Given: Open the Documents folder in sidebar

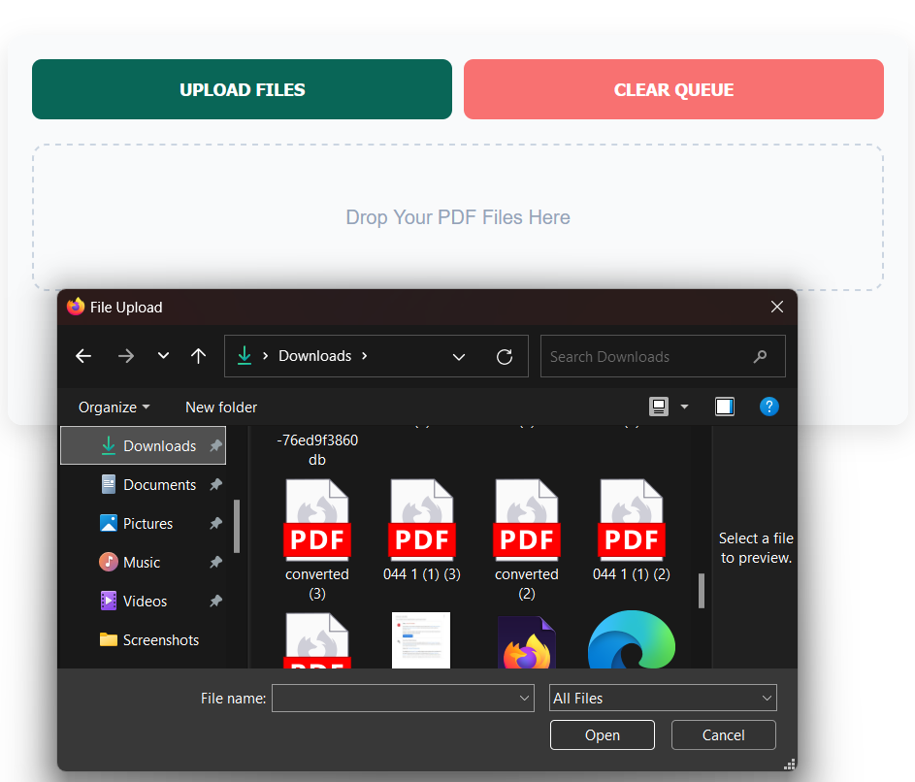Looking at the screenshot, I should coord(159,485).
